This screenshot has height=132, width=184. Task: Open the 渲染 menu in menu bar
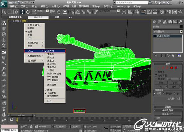coord(96,6)
